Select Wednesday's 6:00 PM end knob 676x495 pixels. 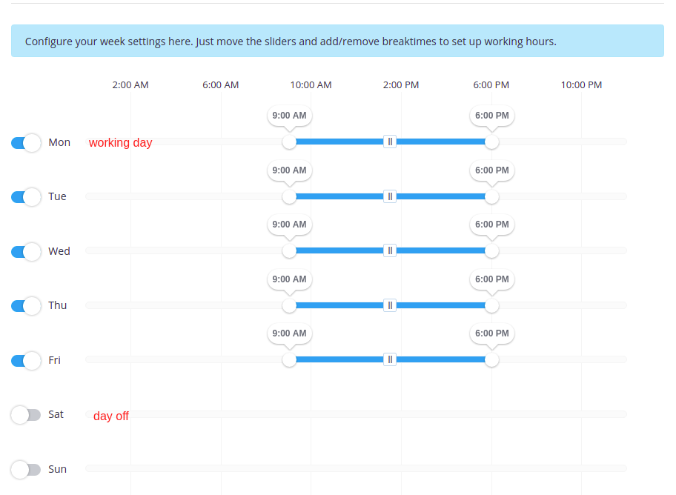tap(491, 250)
